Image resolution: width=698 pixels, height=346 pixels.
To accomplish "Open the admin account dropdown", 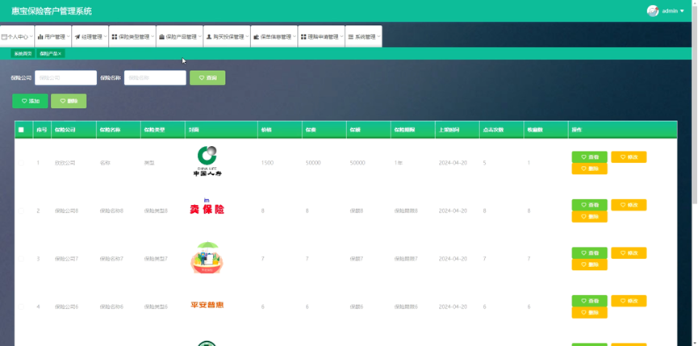I will coord(673,11).
